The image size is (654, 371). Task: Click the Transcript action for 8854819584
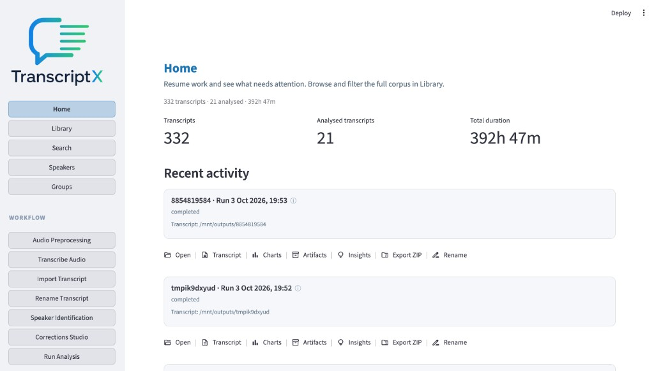click(222, 255)
